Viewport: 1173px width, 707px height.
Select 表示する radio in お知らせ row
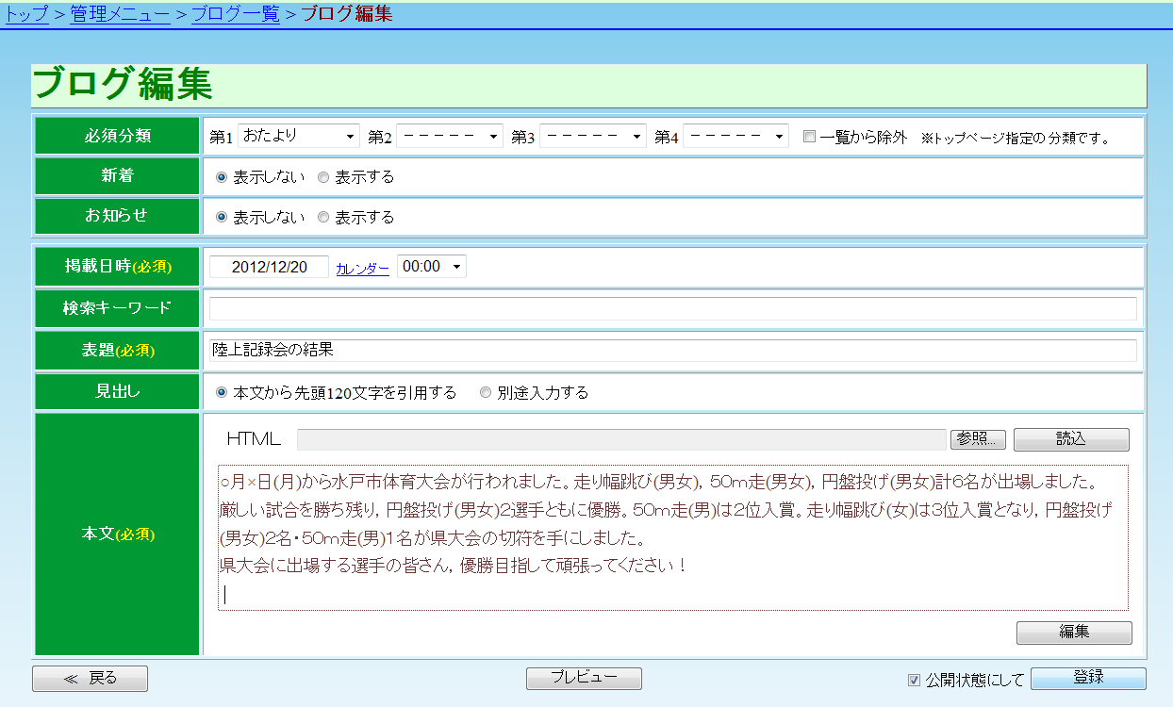coord(323,217)
